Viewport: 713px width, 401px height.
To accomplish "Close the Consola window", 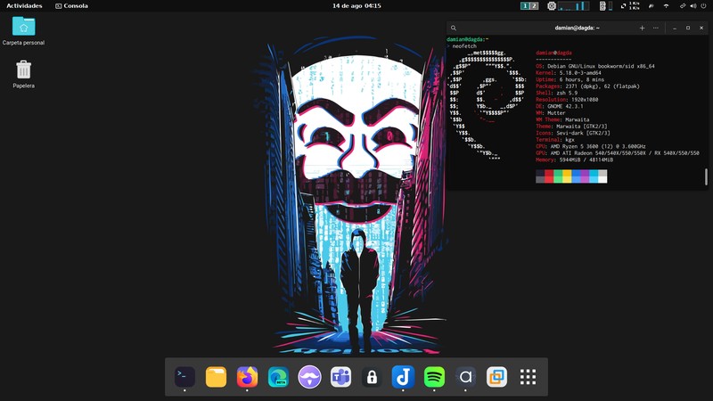I will tap(701, 29).
